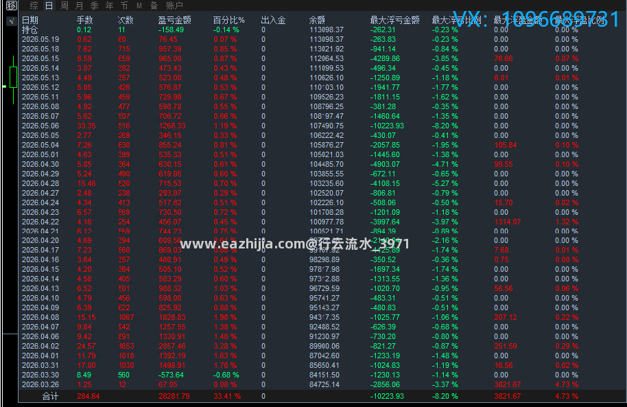This screenshot has height=407, width=627.
Task: Click lots value 33.35
Action: [x=86, y=126]
